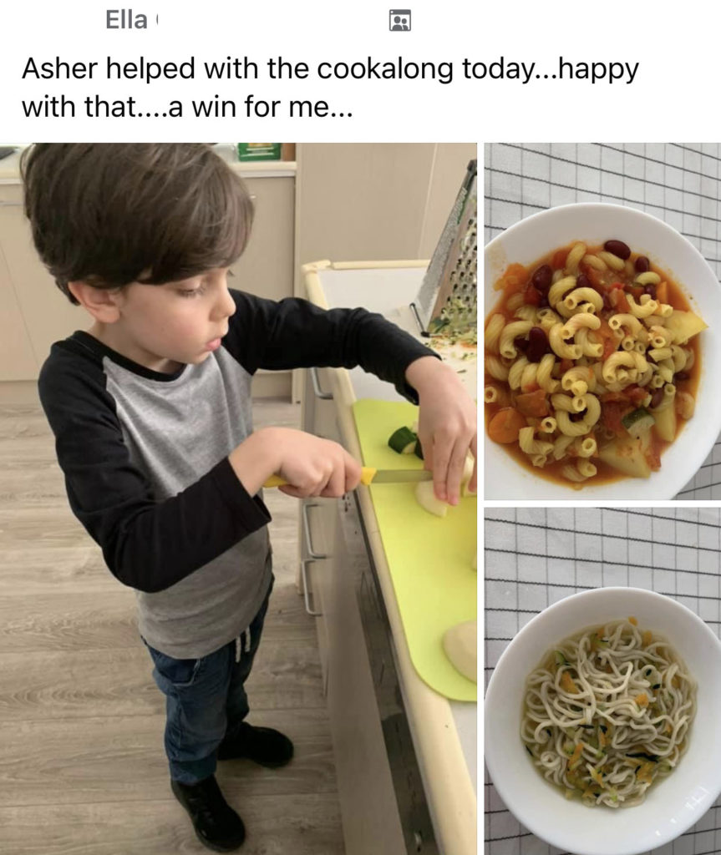Viewport: 721px width, 855px height.
Task: Click the caption text about Asher's cookalong
Action: 330,87
